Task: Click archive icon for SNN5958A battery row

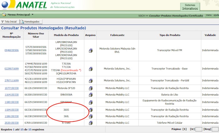Action: pyautogui.click(x=90, y=95)
